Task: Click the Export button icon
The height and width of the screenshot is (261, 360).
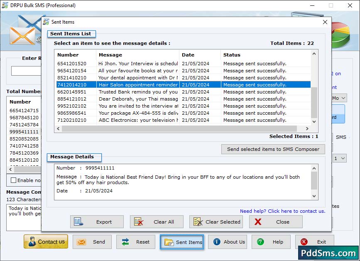Action: [78, 222]
